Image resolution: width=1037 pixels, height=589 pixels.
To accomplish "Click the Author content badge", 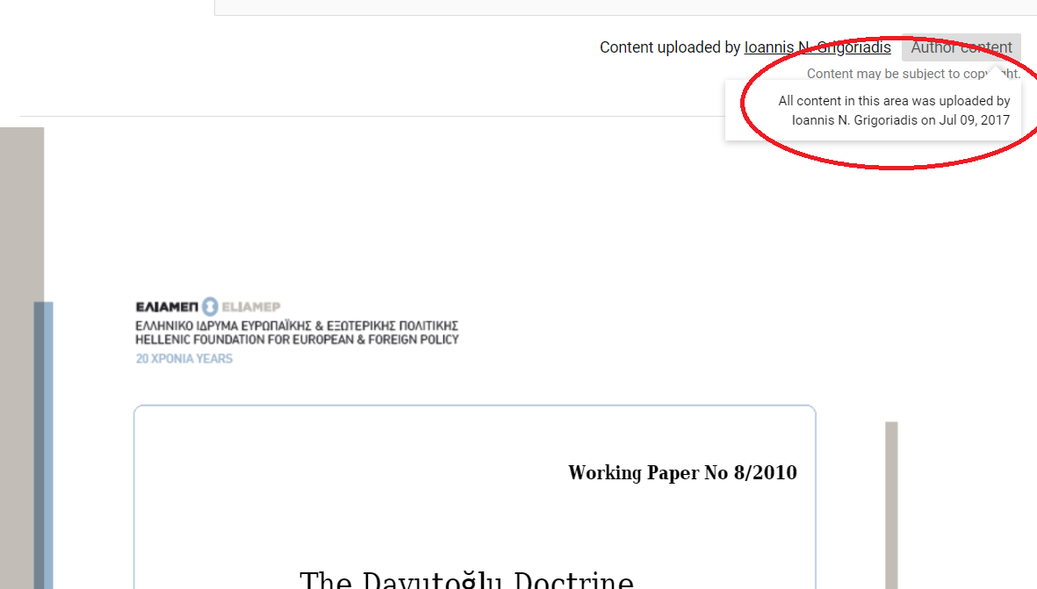I will tap(961, 47).
